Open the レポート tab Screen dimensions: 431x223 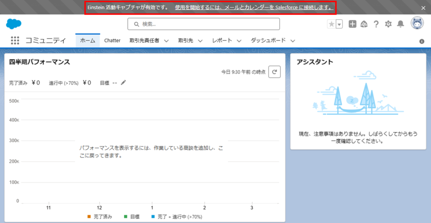(x=222, y=41)
